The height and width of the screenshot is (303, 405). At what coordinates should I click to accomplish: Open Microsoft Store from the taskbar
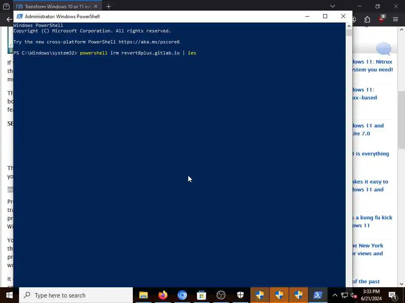201,295
